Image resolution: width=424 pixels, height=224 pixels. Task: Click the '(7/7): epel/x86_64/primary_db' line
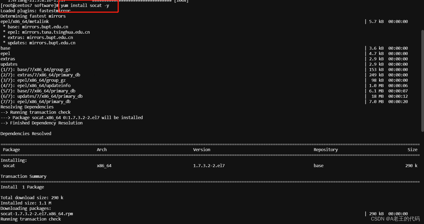click(36, 101)
